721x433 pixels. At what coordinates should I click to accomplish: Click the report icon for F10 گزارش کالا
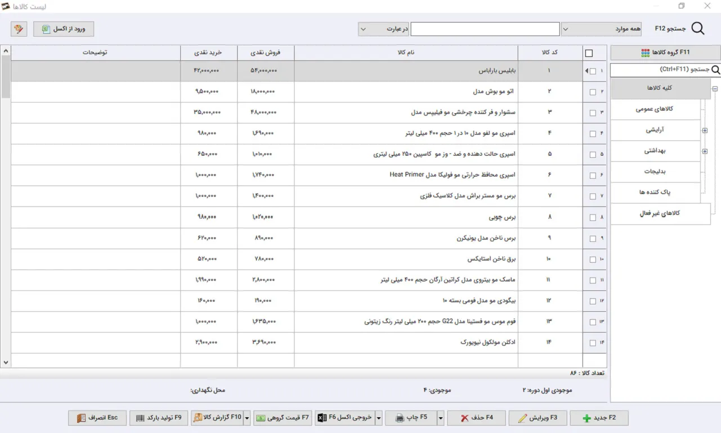(x=198, y=418)
